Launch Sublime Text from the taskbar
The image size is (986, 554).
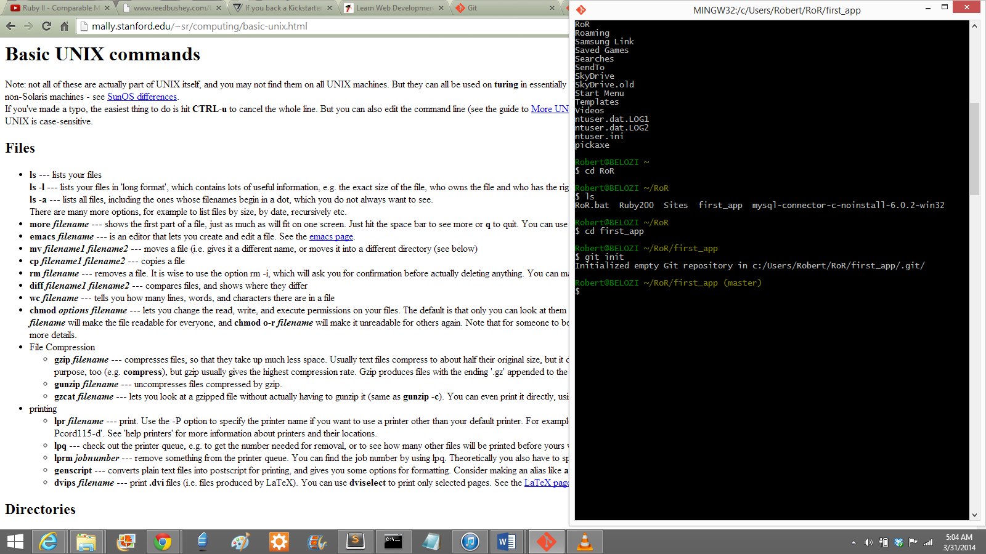pos(355,542)
